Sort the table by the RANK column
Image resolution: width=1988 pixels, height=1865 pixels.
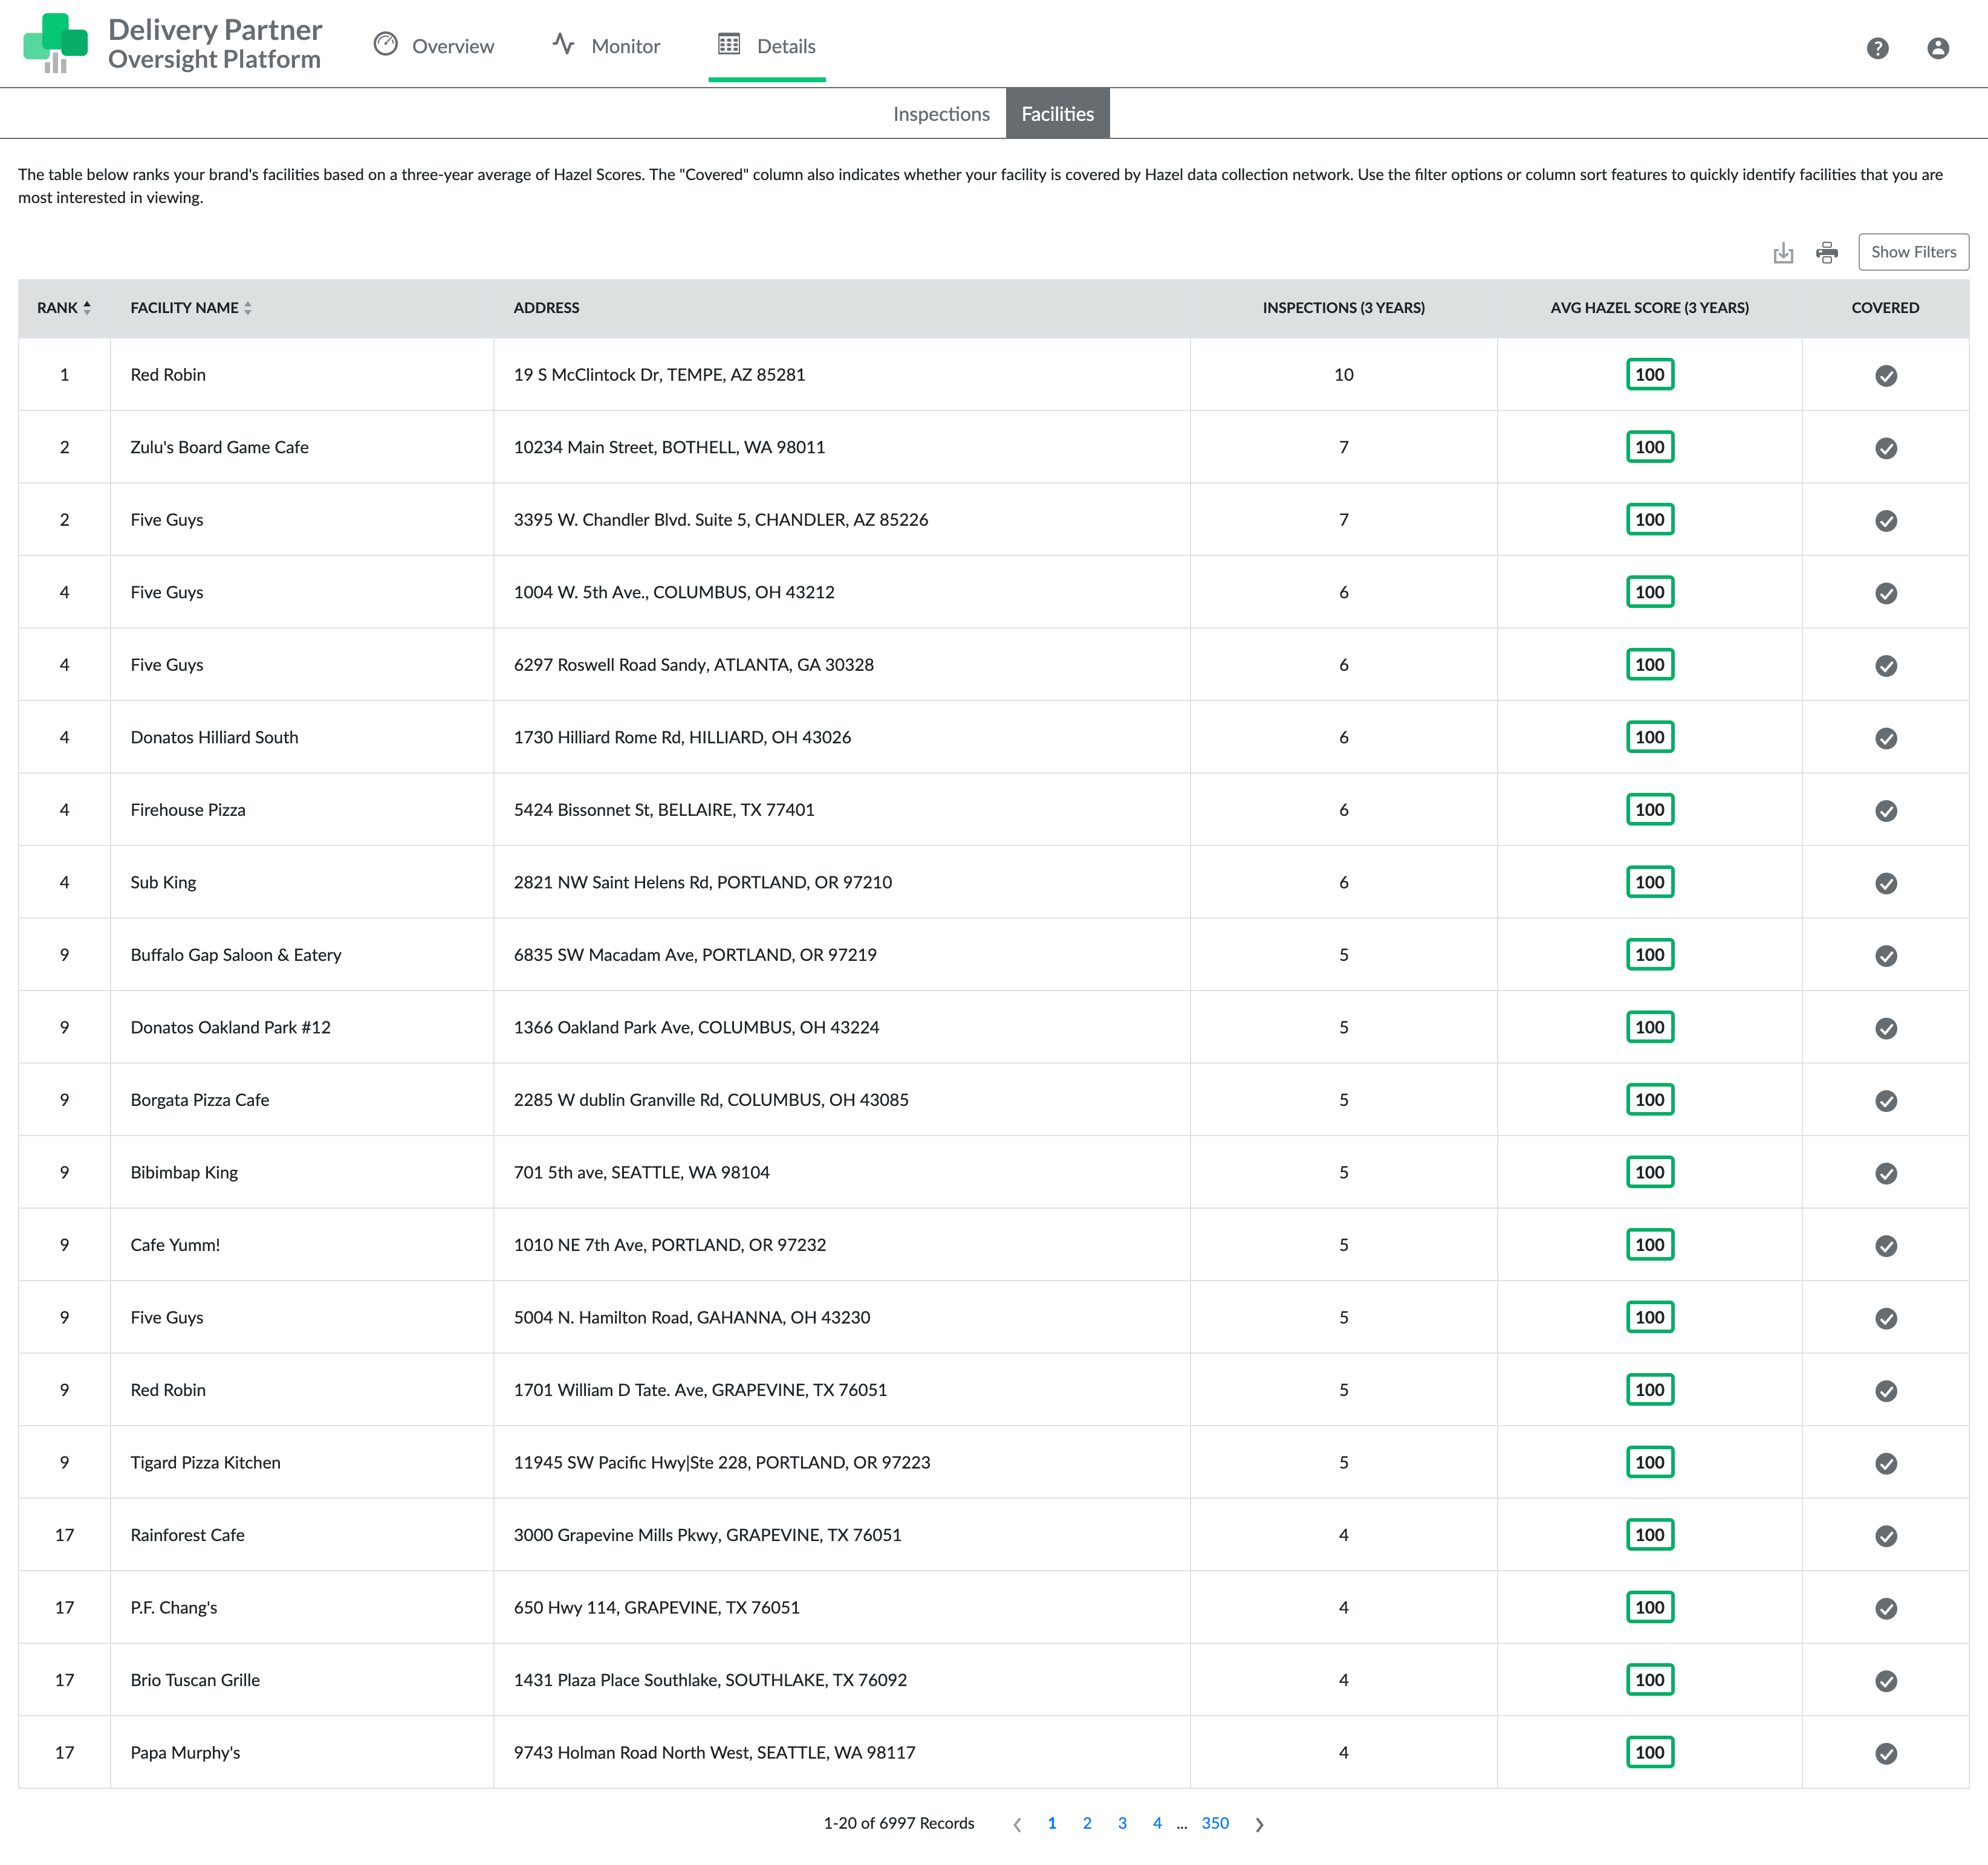pos(87,307)
